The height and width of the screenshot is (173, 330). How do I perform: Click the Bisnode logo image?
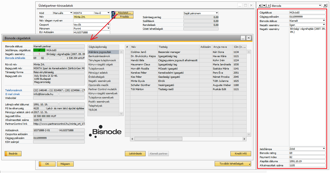(105, 131)
